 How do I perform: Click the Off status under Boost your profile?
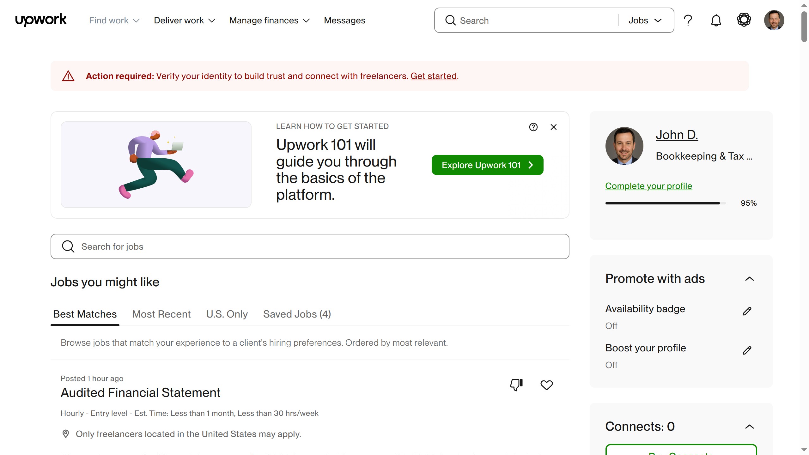pyautogui.click(x=611, y=365)
